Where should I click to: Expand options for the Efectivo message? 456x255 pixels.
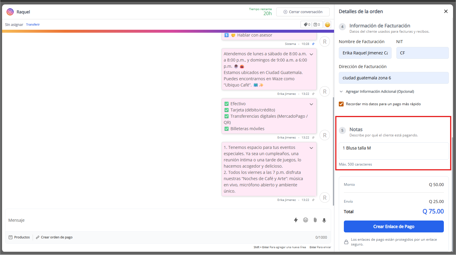311,104
